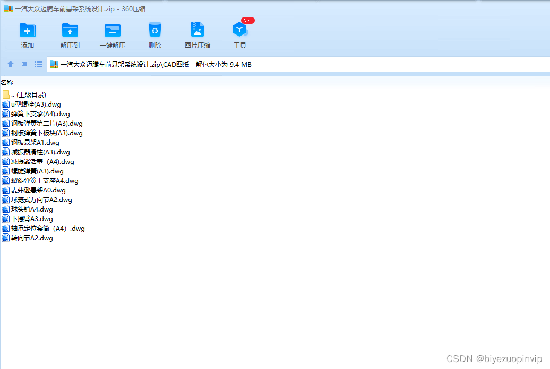
Task: Click the dwg file icon beside 钢板悬架A1.dwg
Action: 6,143
